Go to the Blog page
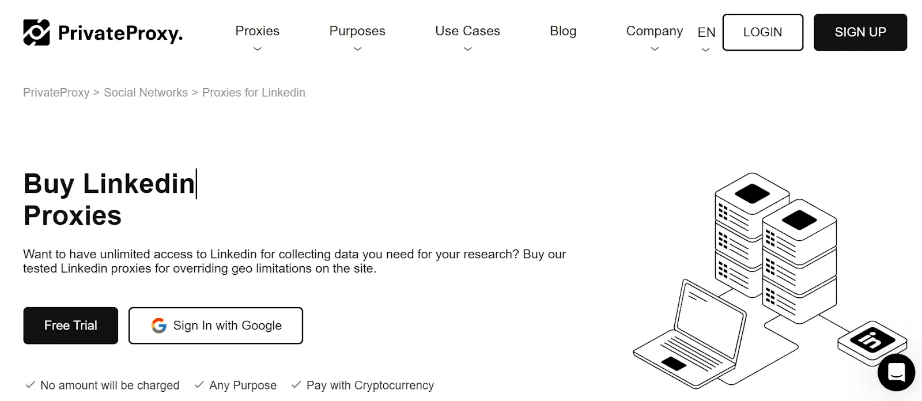Image resolution: width=922 pixels, height=401 pixels. coord(563,31)
